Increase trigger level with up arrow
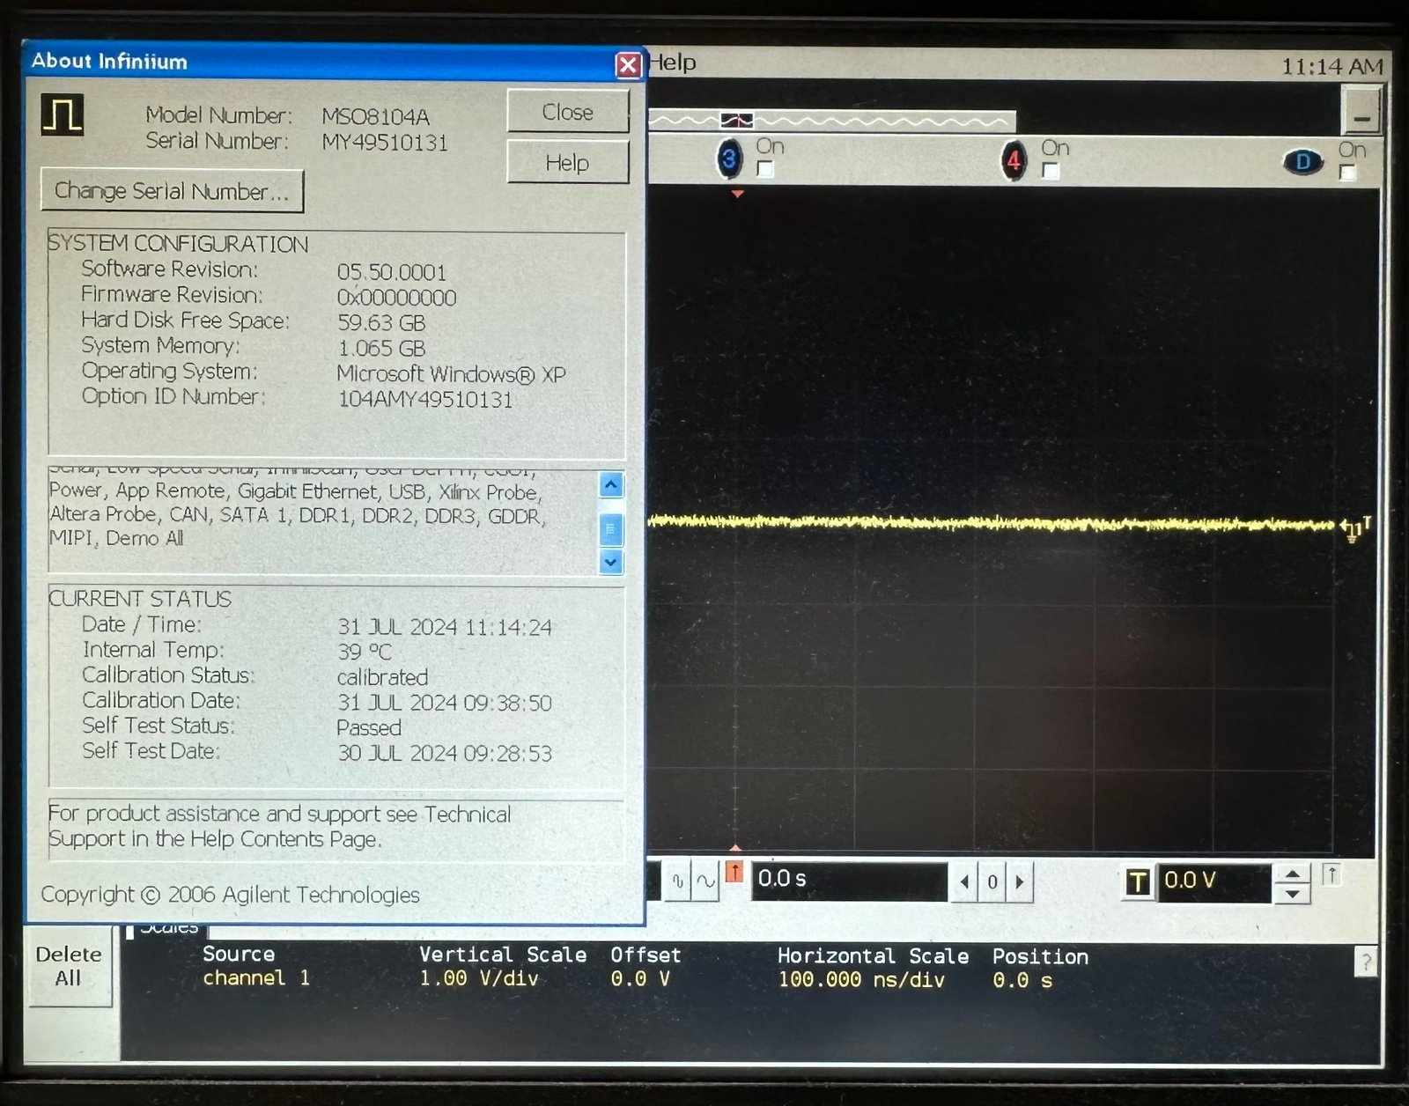Viewport: 1409px width, 1106px height. (1293, 874)
